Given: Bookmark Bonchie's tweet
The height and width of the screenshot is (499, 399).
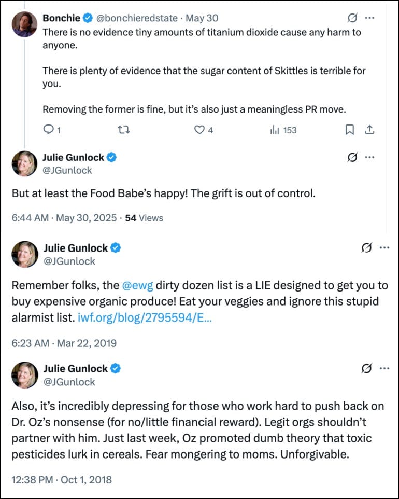Looking at the screenshot, I should coord(350,130).
